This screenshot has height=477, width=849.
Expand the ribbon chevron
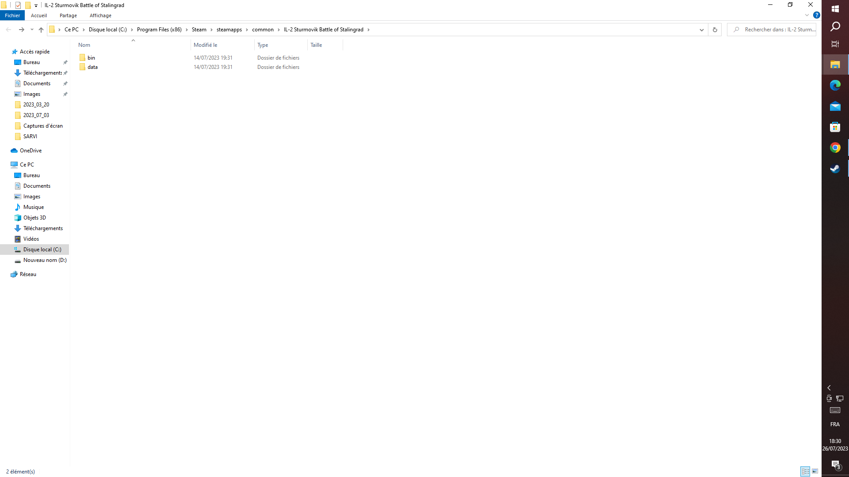(807, 15)
